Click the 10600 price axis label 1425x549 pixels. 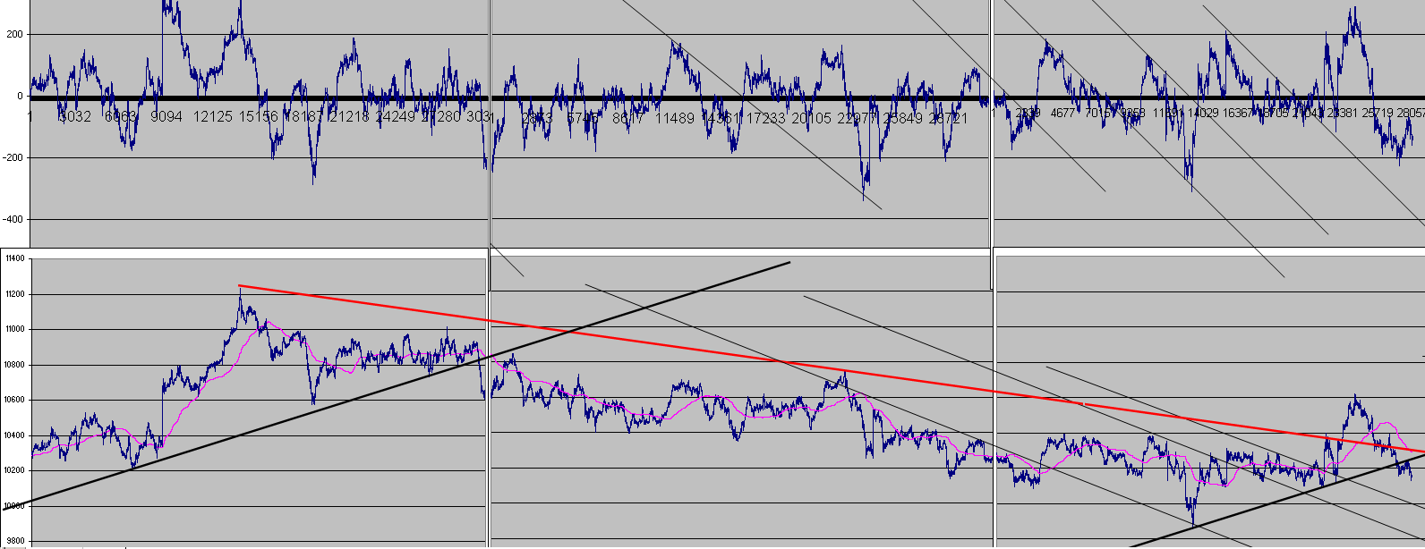(x=16, y=400)
